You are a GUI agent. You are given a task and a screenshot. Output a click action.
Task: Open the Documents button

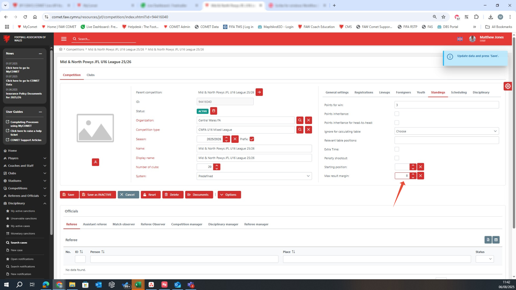199,195
